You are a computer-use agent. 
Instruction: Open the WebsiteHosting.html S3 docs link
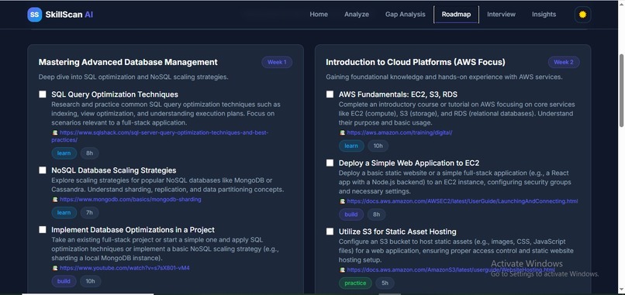[x=451, y=270]
